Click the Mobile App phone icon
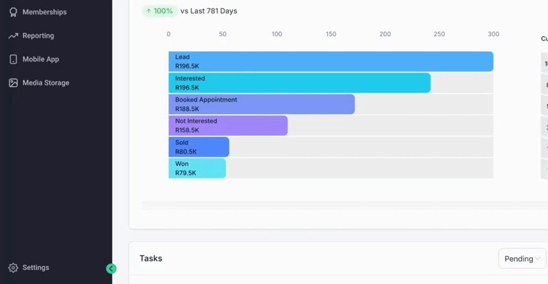548x284 pixels. 13,60
